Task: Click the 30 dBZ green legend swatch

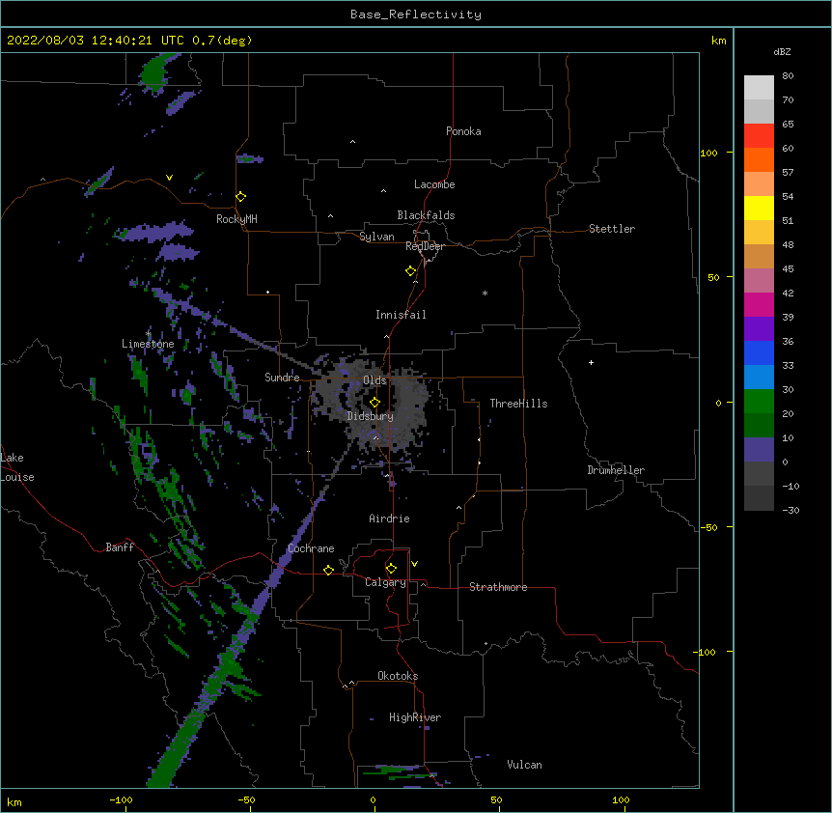Action: [759, 402]
